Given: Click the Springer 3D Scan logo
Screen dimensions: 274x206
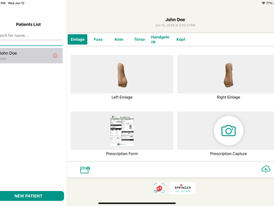Looking at the screenshot, I should (x=182, y=188).
